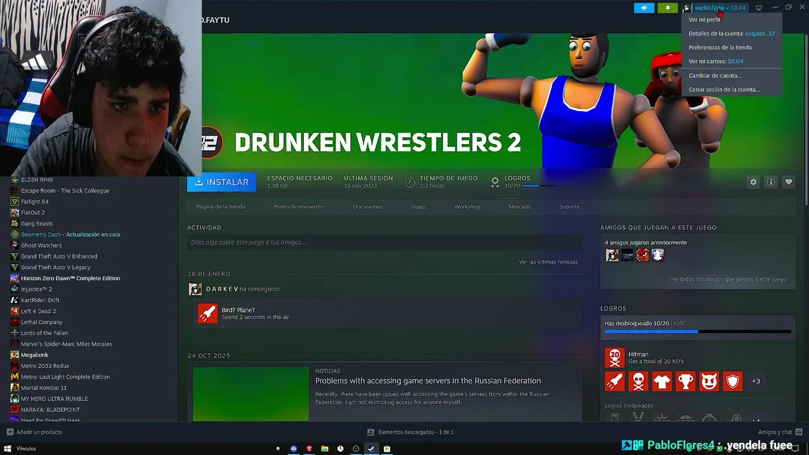This screenshot has height=455, width=809.
Task: Open Detalles de la cuenta entry
Action: click(x=733, y=33)
